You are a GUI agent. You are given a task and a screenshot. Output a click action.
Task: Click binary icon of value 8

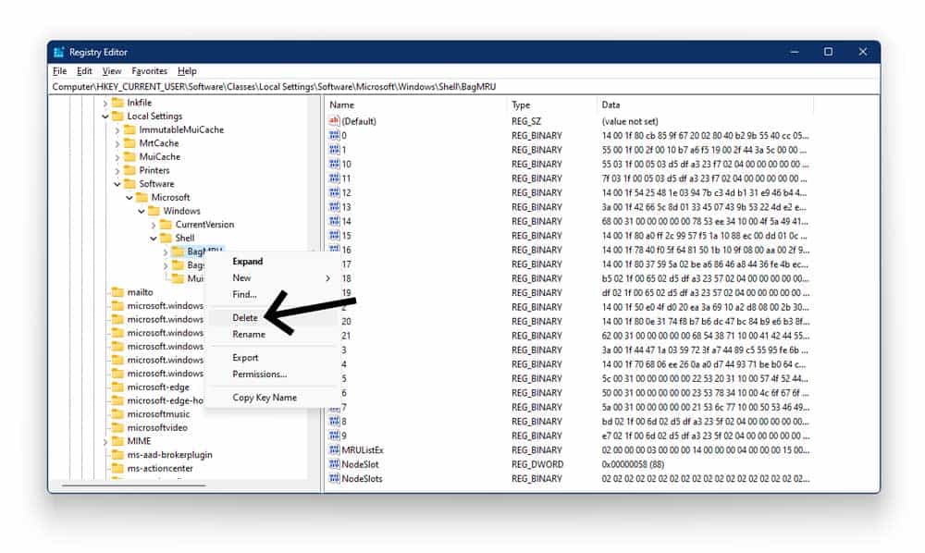coord(334,421)
